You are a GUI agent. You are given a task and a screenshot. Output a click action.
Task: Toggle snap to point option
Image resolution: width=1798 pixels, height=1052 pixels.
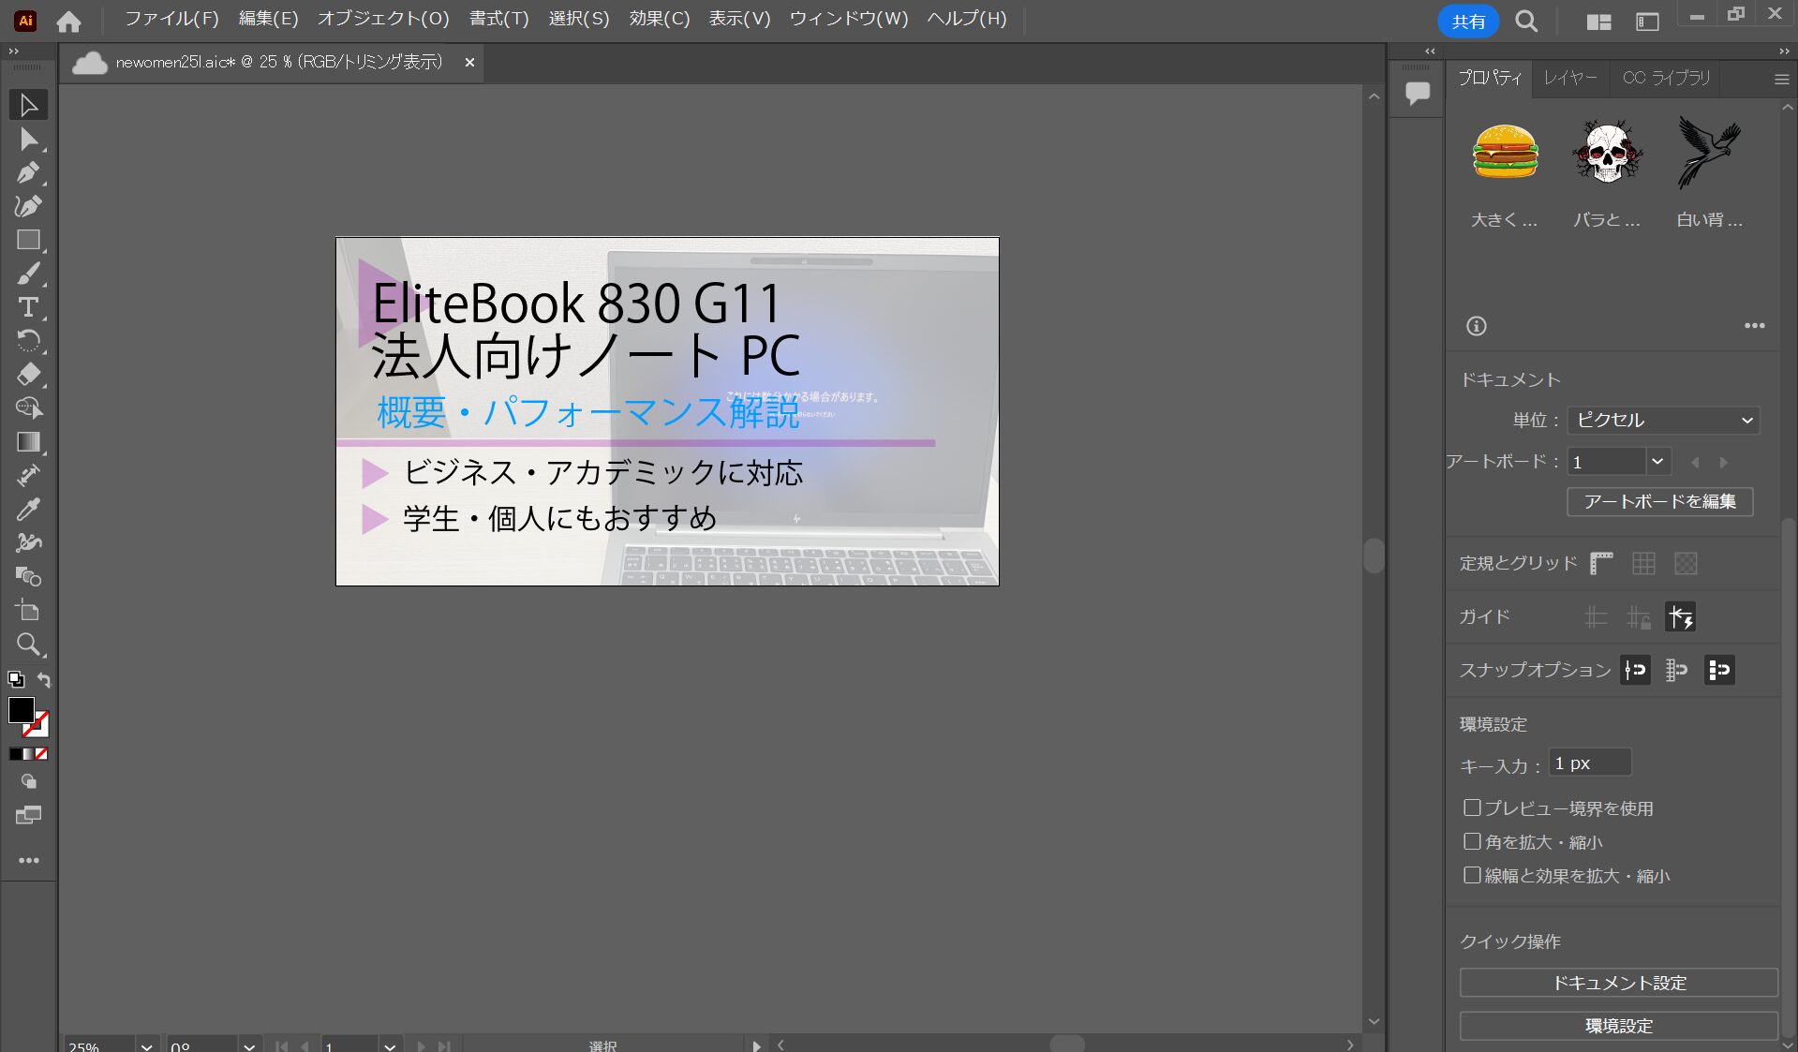click(x=1635, y=670)
